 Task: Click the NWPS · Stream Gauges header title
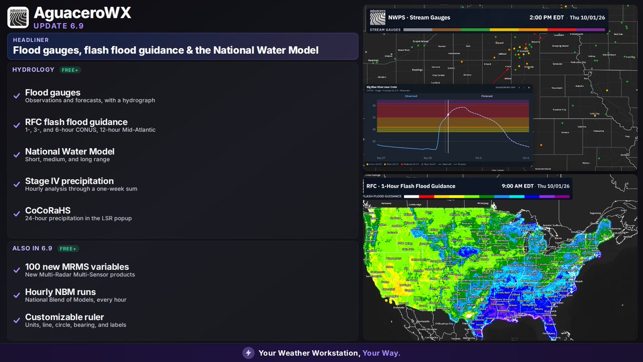(419, 18)
